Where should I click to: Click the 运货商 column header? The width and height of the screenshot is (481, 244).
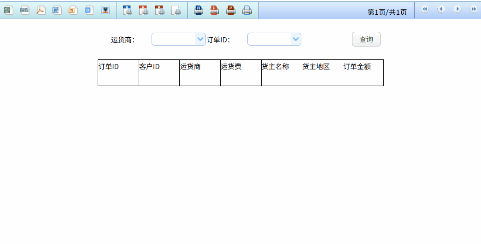tap(200, 66)
